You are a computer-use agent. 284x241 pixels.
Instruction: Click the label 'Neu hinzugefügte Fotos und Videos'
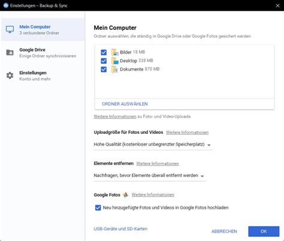click(x=165, y=208)
